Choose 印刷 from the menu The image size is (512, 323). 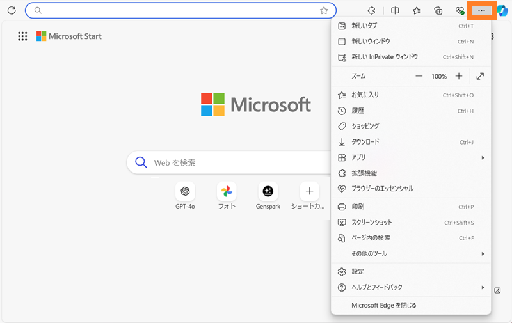(x=411, y=207)
